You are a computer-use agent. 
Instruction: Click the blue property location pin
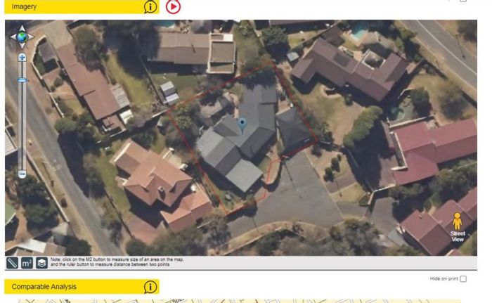click(242, 124)
